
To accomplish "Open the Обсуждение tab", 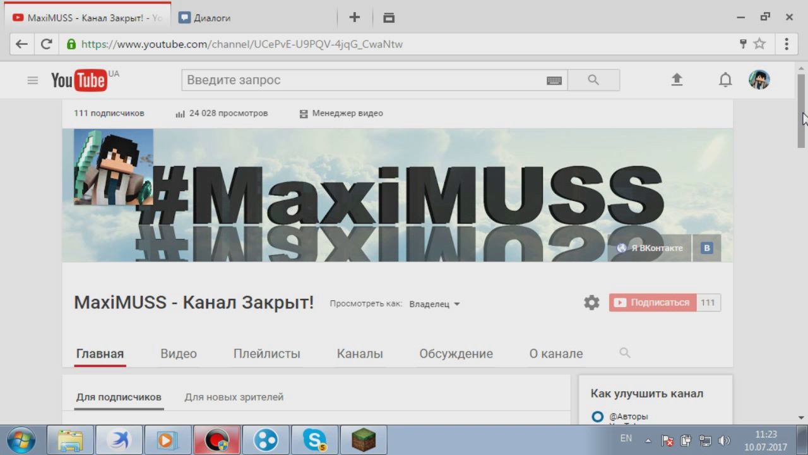I will pos(456,354).
